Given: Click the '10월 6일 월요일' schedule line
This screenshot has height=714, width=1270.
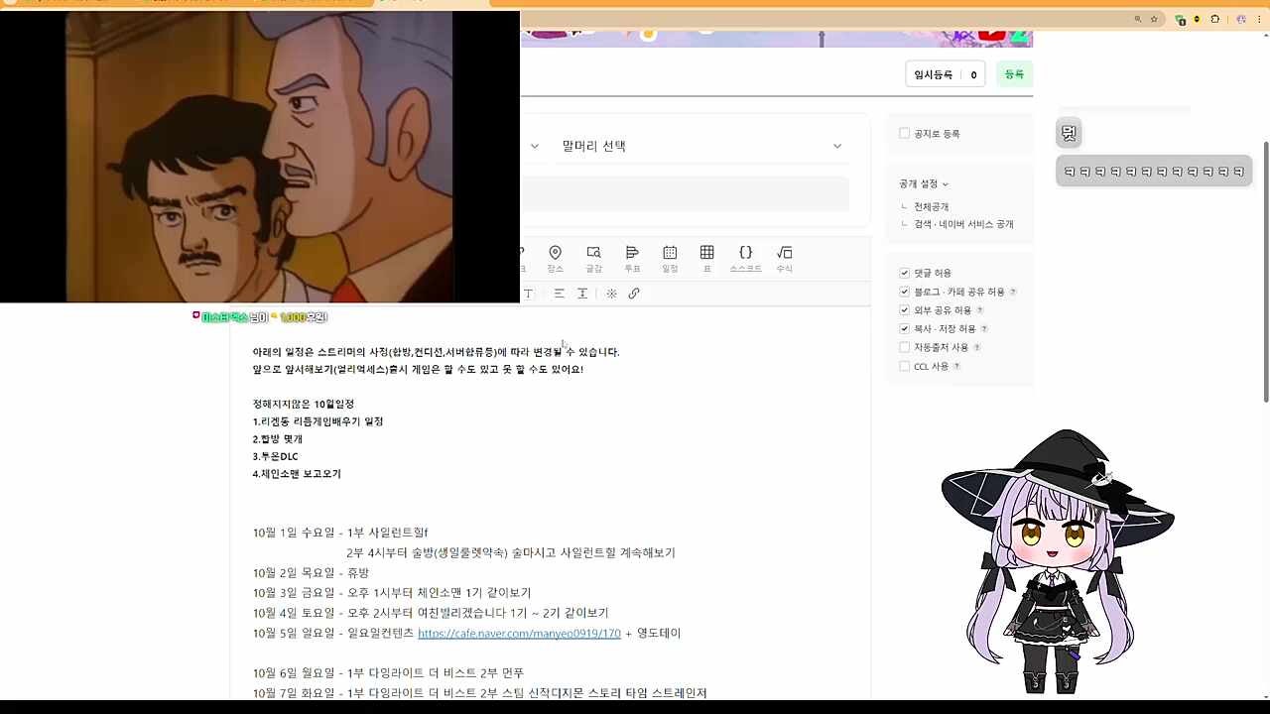Looking at the screenshot, I should 388,672.
